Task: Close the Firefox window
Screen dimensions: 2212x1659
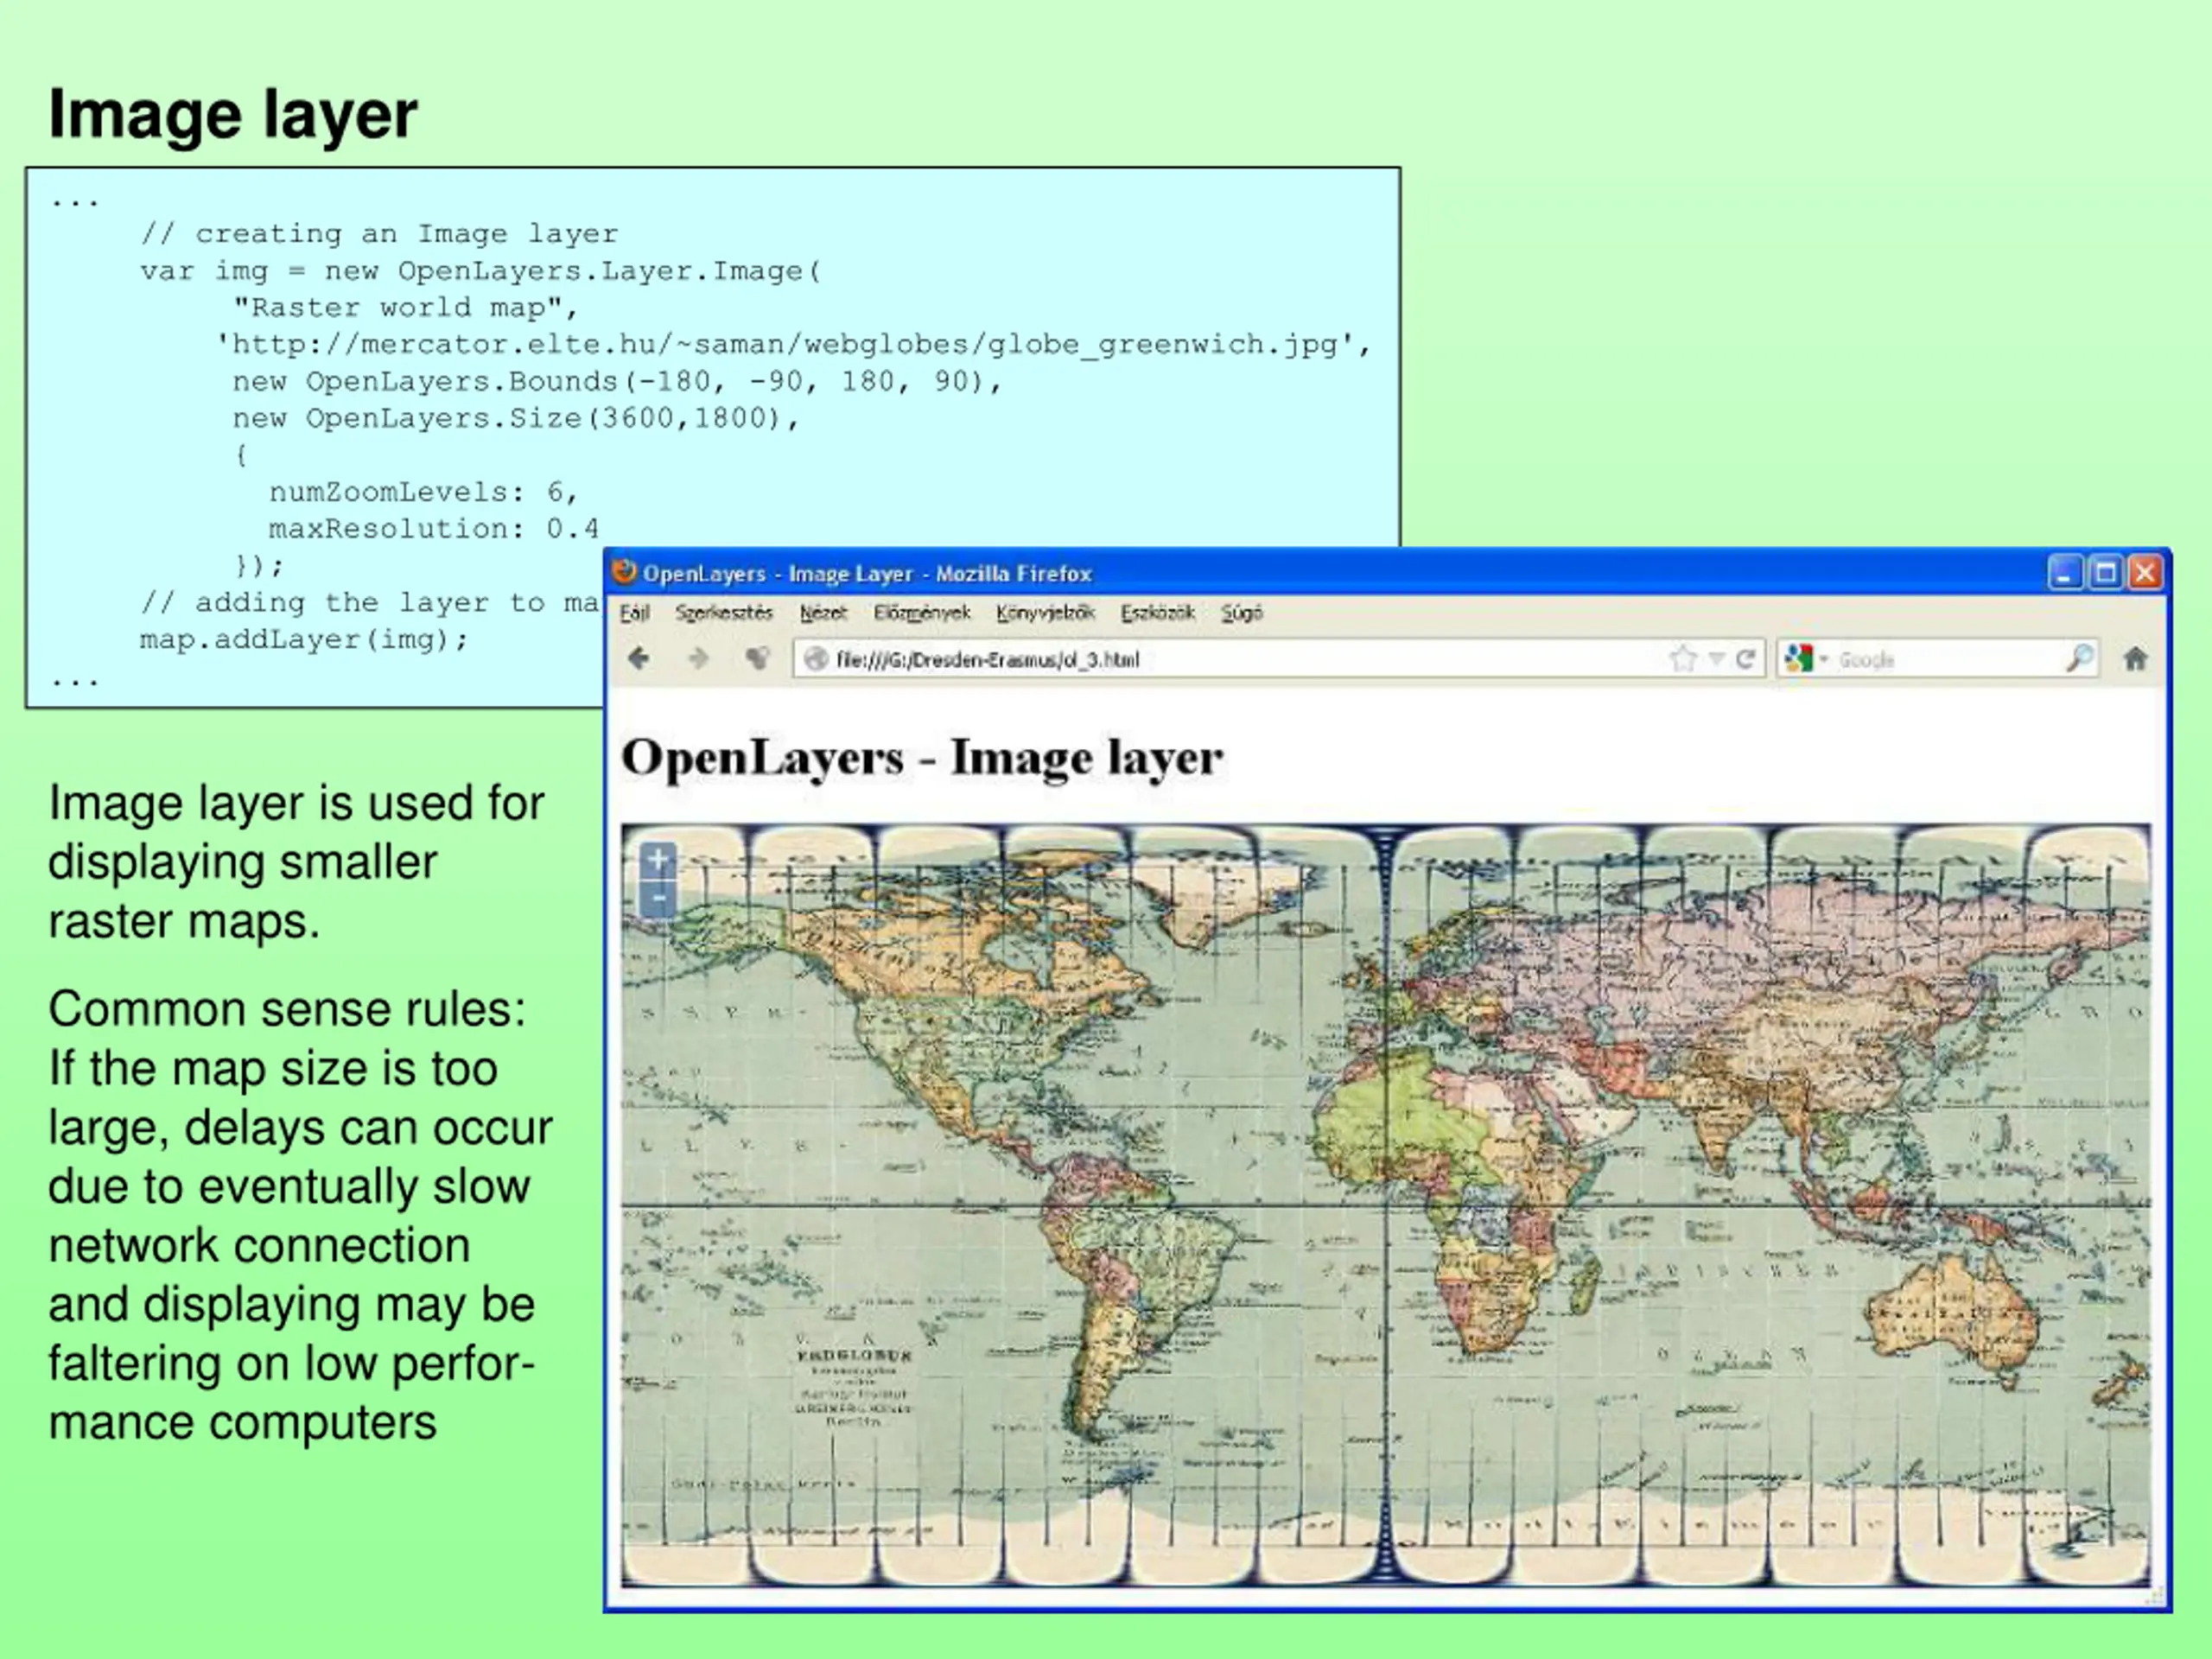Action: [2145, 573]
